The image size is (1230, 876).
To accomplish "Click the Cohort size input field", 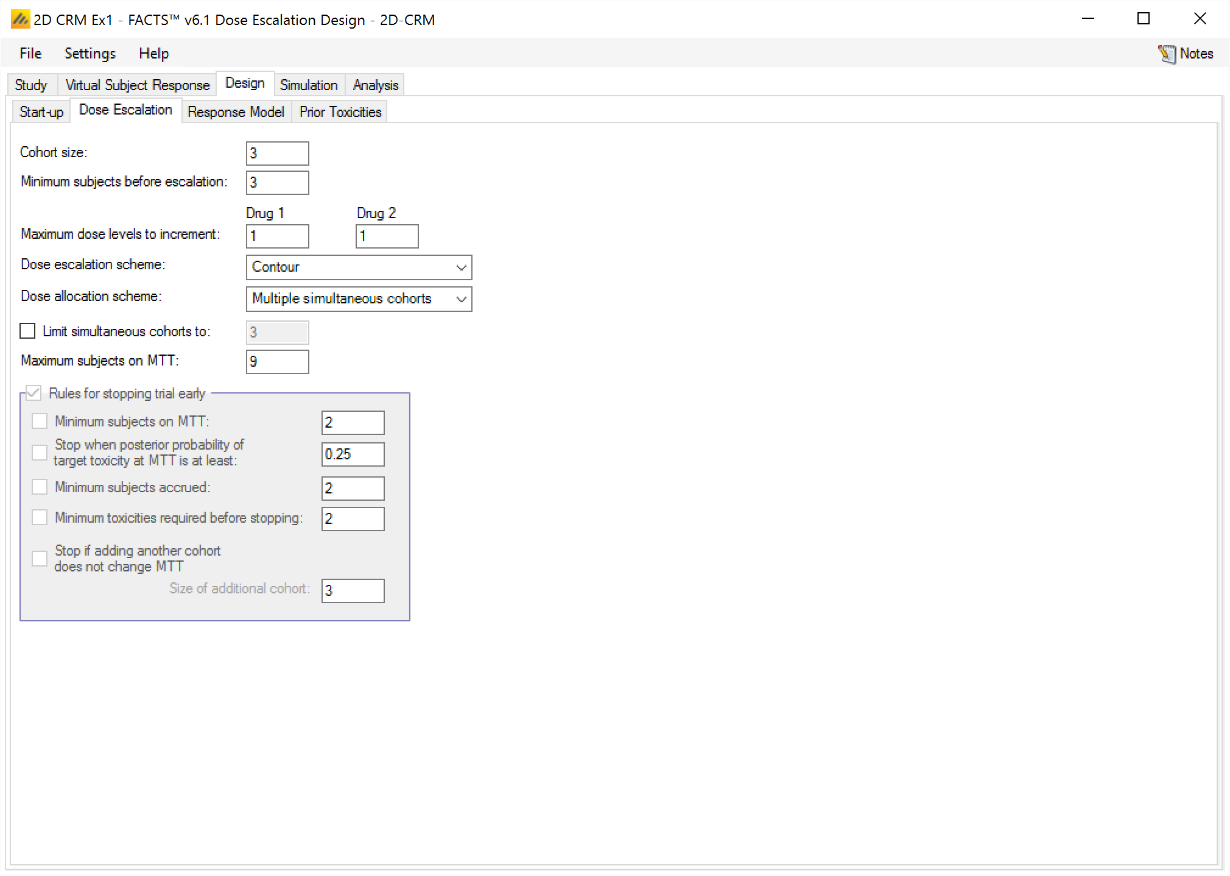I will click(277, 154).
